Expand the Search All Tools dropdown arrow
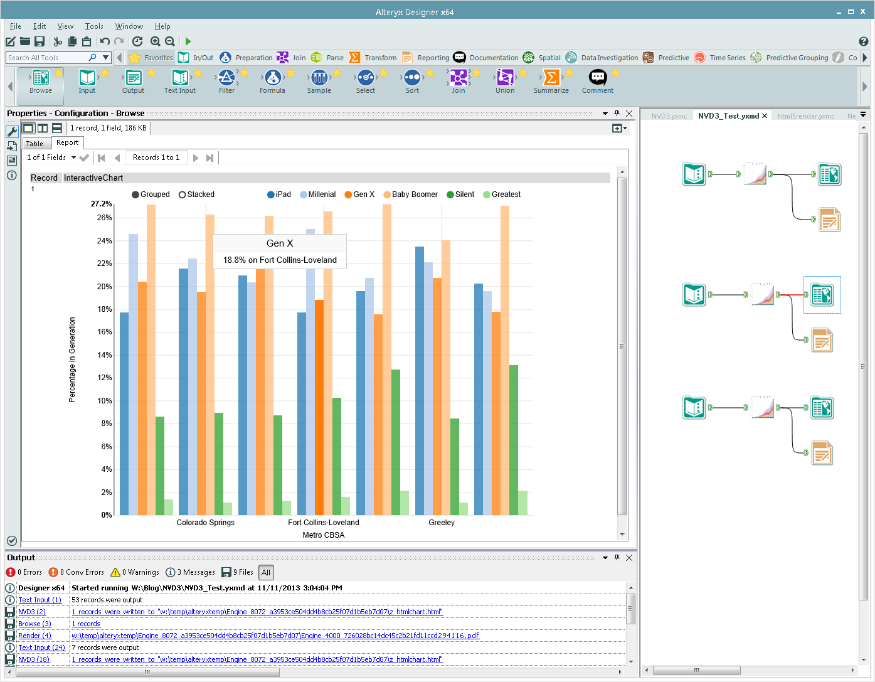Viewport: 875px width, 682px height. coord(106,58)
